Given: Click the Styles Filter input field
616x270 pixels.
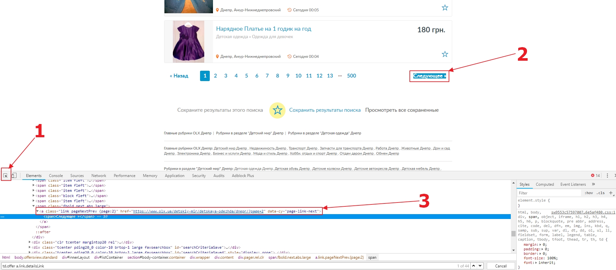Looking at the screenshot, I should (549, 193).
